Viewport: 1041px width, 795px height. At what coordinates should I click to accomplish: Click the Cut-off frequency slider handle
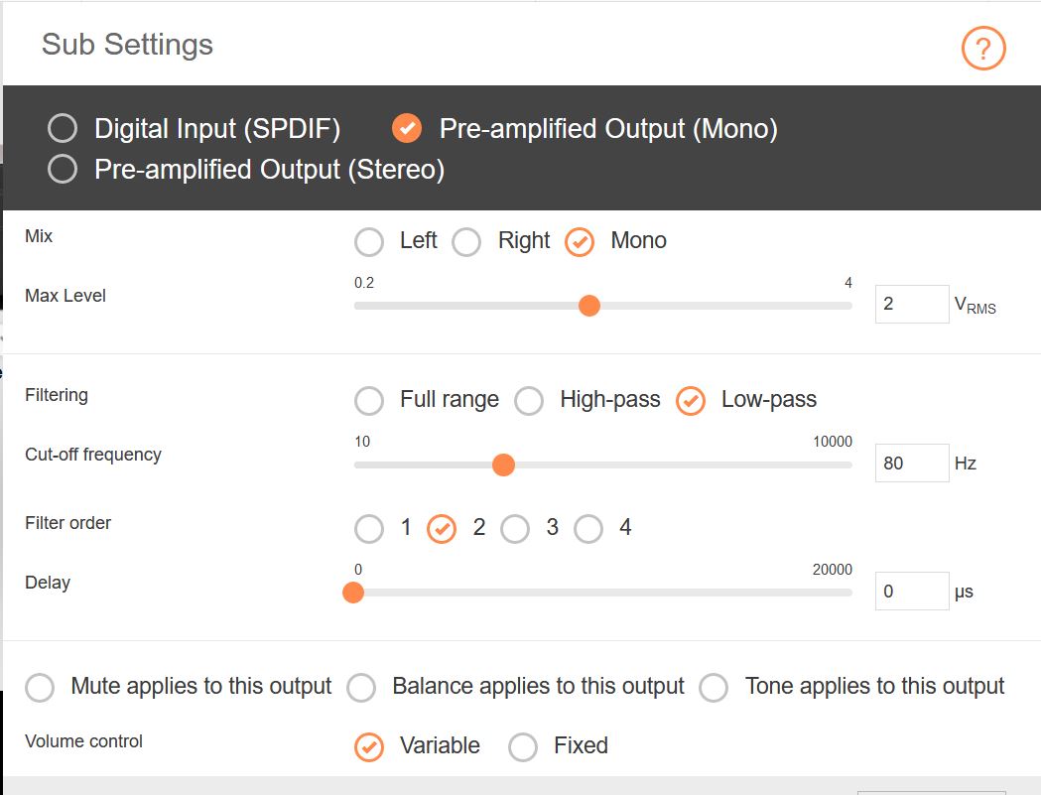pyautogui.click(x=503, y=464)
